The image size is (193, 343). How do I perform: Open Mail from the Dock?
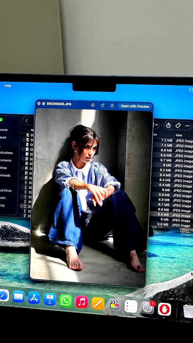click(18, 297)
